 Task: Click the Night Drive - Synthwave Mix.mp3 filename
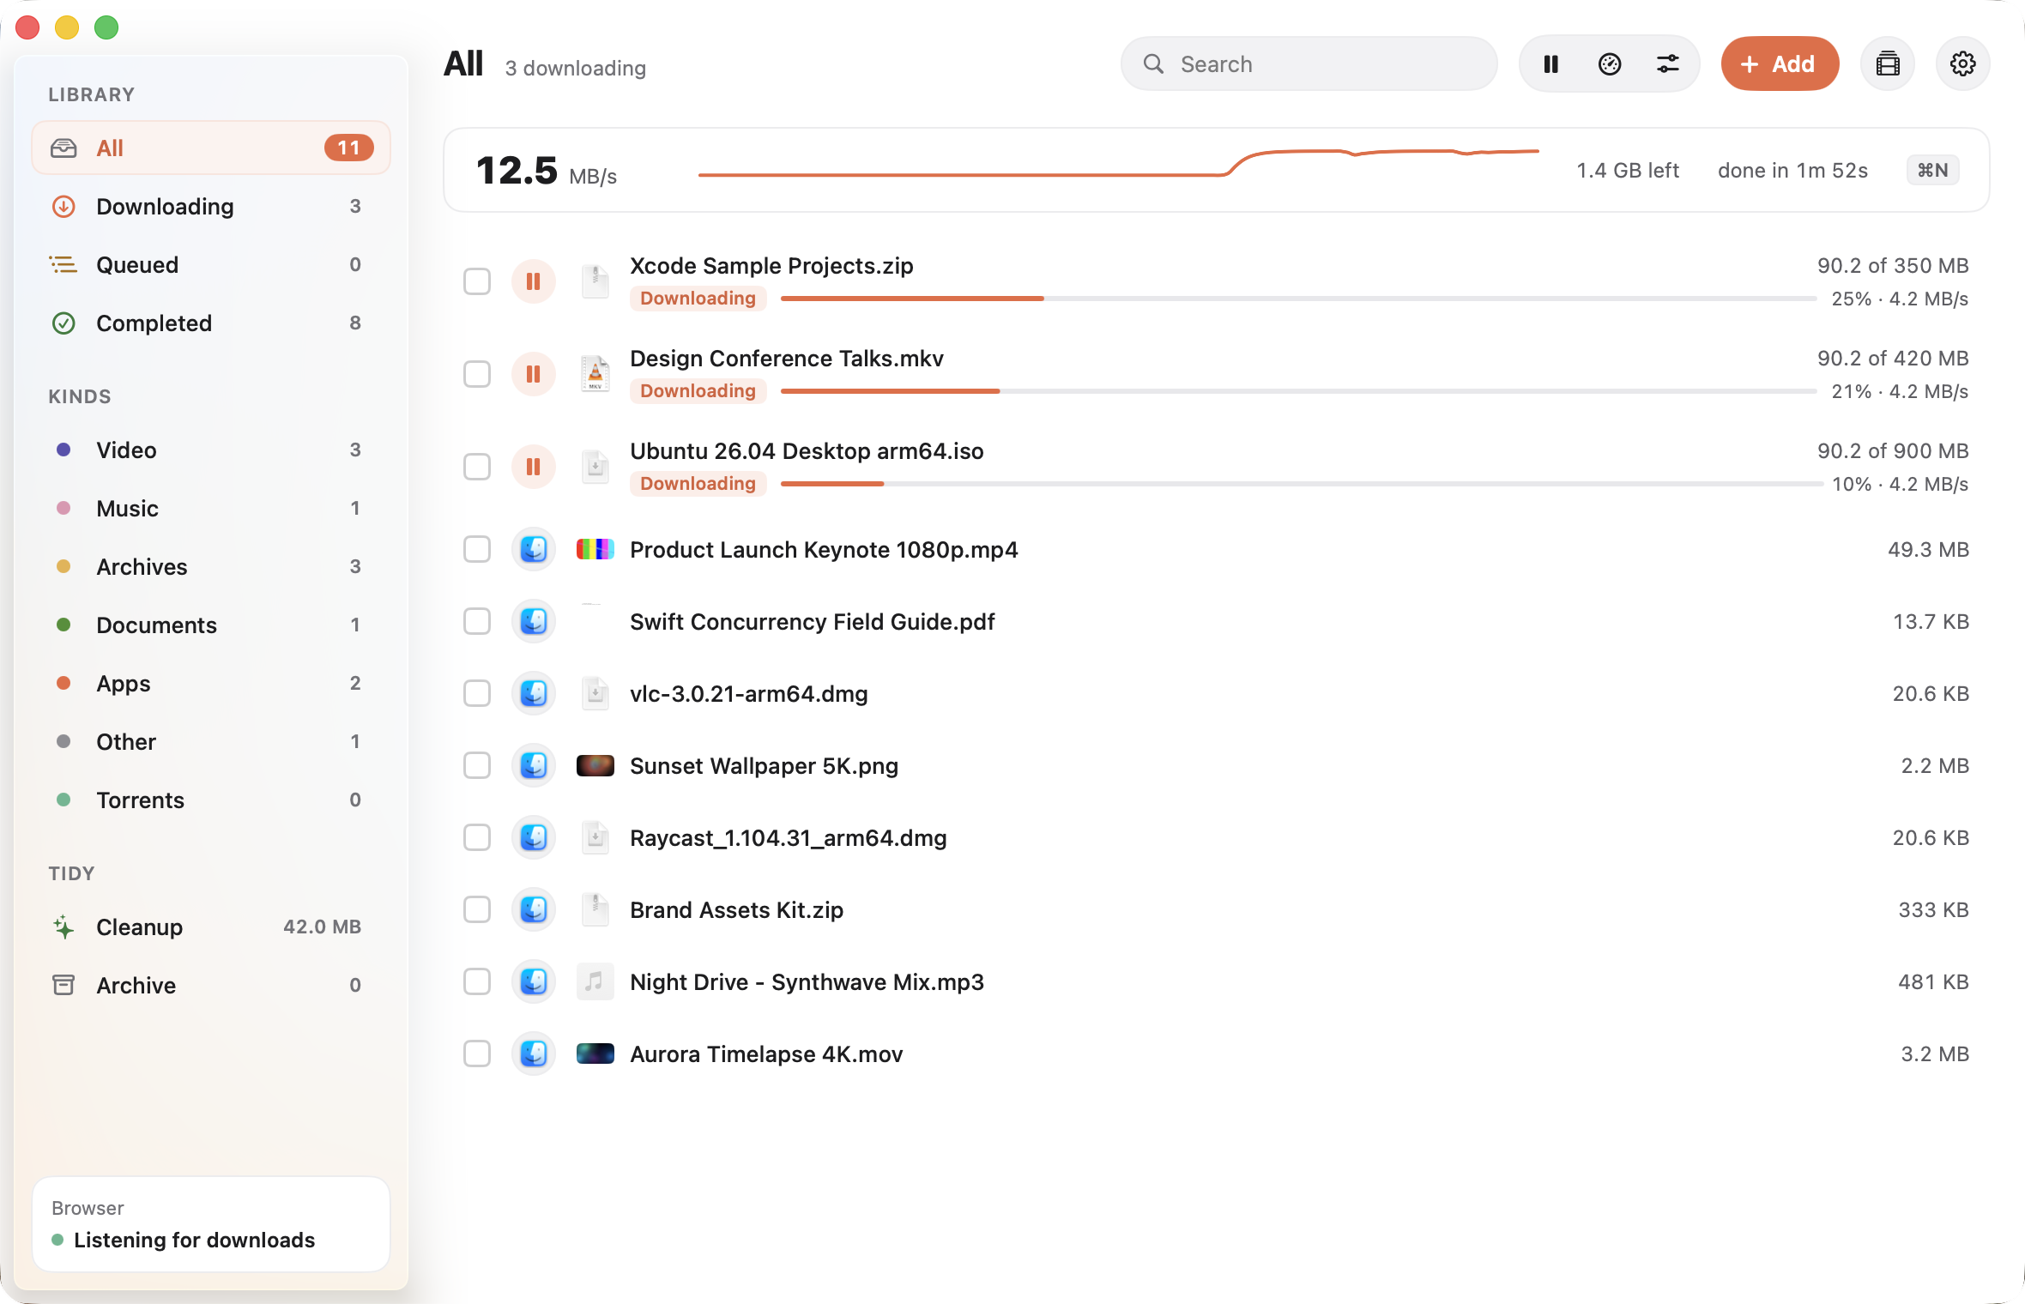807,982
